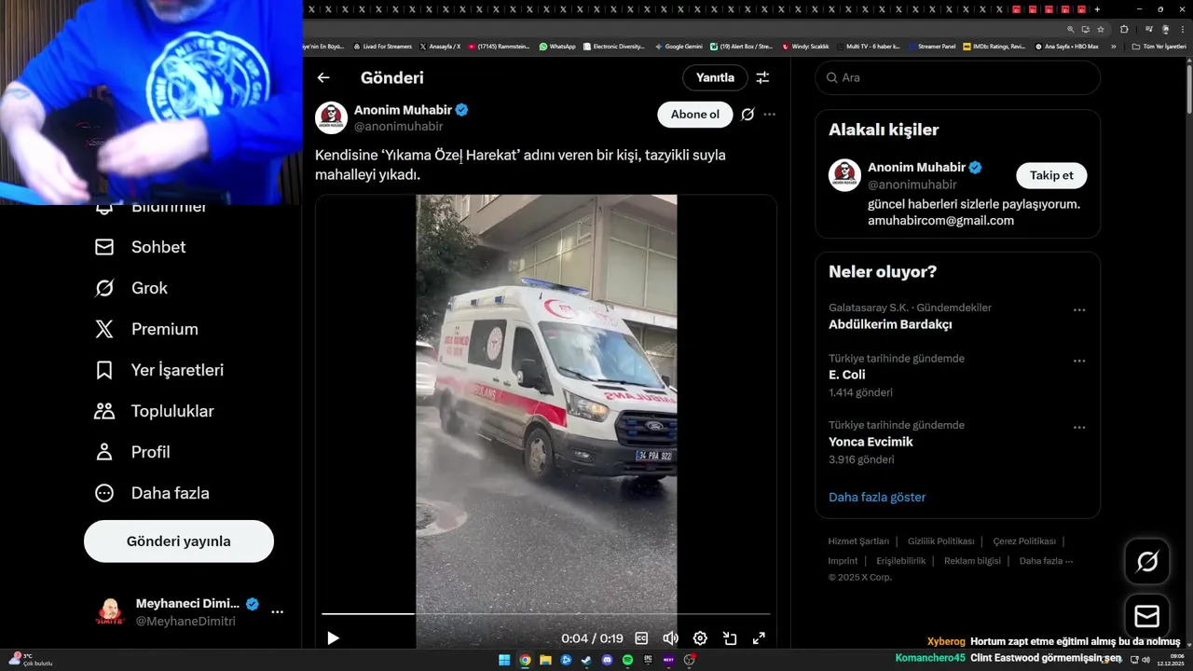
Task: Open Gizlilik Politikası footer link
Action: tap(940, 541)
